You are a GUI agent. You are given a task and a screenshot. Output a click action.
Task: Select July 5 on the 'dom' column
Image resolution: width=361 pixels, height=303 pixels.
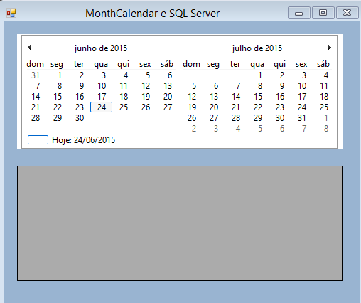[x=194, y=86]
